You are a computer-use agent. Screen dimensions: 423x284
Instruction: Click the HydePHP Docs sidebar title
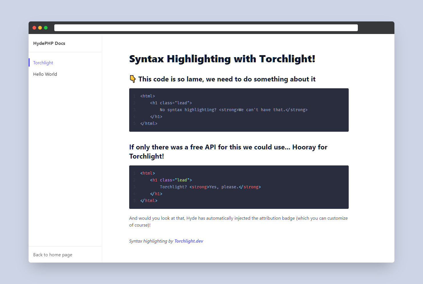pos(49,43)
